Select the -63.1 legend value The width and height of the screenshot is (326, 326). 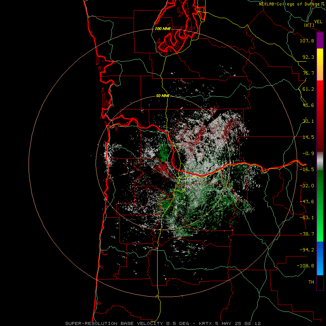[307, 218]
